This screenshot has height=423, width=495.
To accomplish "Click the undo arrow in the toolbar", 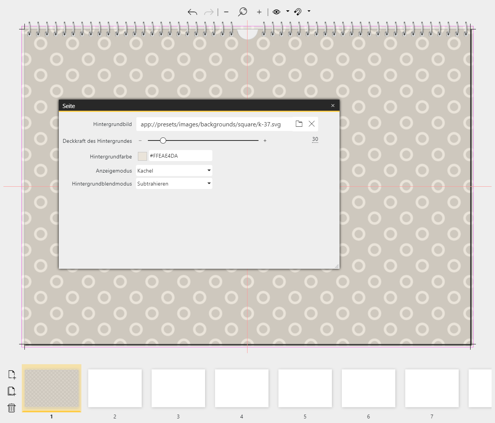I will click(192, 12).
